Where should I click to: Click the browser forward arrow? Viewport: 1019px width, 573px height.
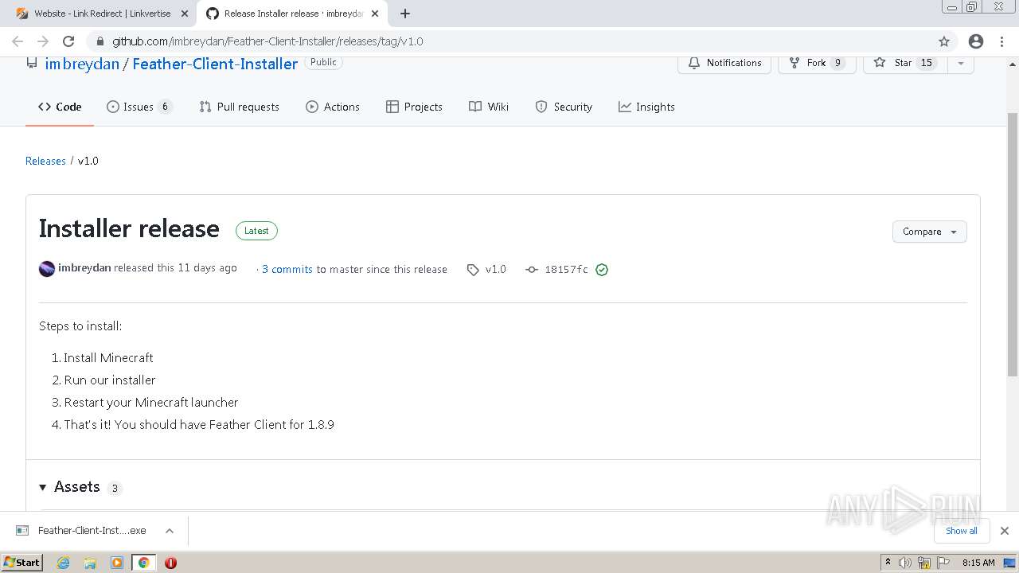coord(43,41)
